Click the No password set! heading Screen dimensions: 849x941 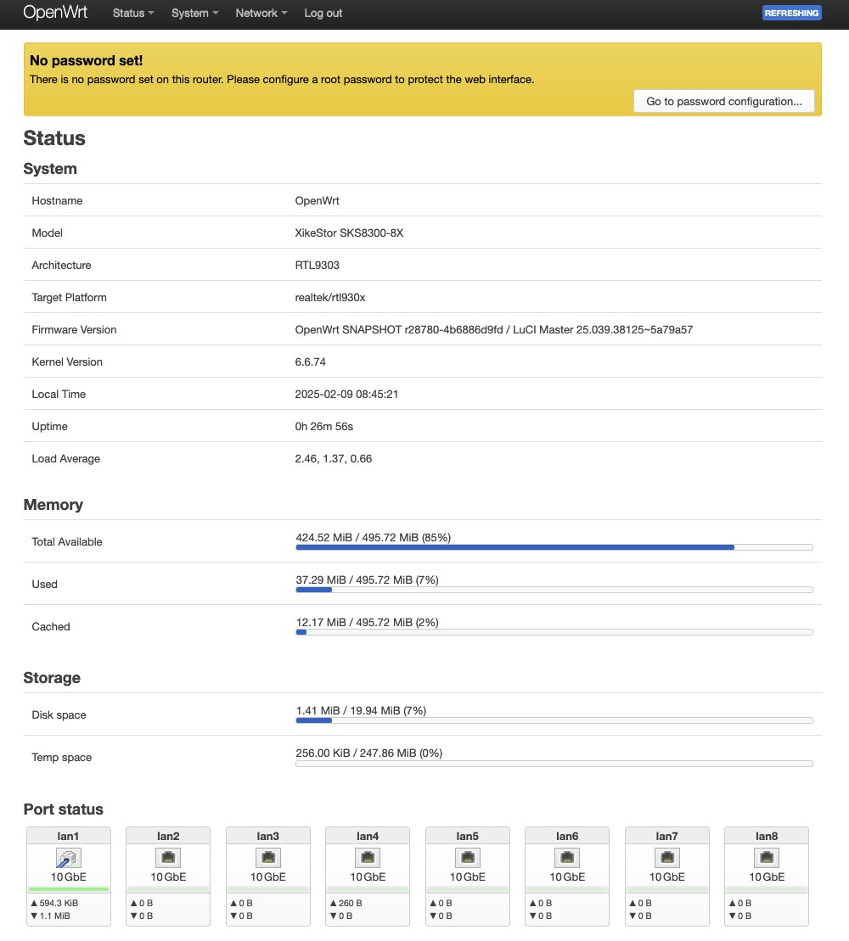click(x=86, y=60)
